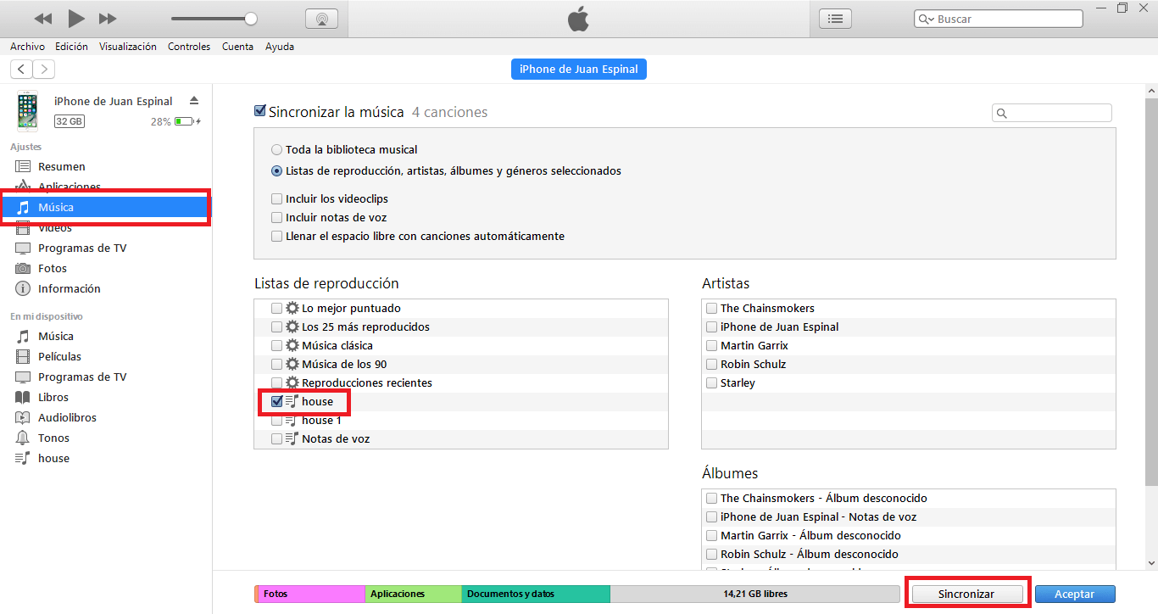Enable Incluir los videoclips
1158x614 pixels.
point(277,198)
